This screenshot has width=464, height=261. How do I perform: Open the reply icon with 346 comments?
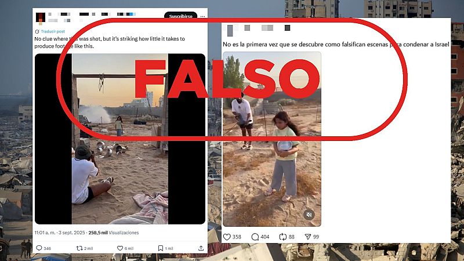[39, 248]
